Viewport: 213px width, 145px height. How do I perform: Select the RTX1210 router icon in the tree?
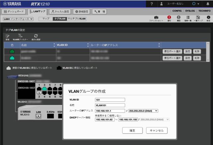click(12, 77)
